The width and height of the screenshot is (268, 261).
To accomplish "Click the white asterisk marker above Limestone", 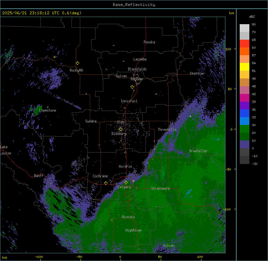I will (48, 107).
